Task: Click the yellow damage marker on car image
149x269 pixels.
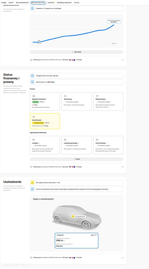Action: pos(73,217)
